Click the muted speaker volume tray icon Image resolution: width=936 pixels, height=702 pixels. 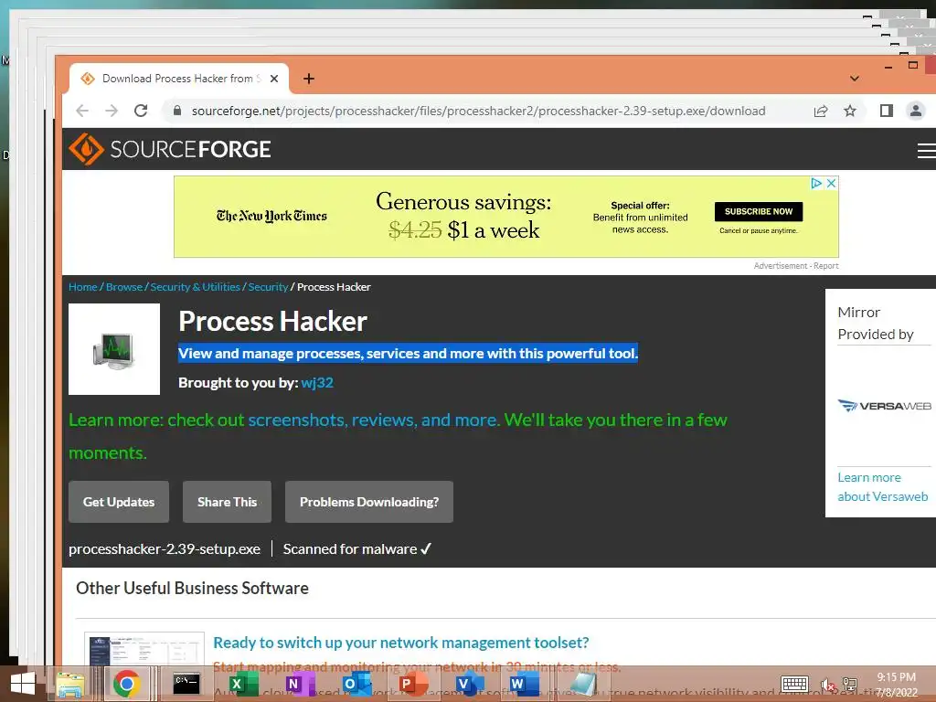(827, 685)
